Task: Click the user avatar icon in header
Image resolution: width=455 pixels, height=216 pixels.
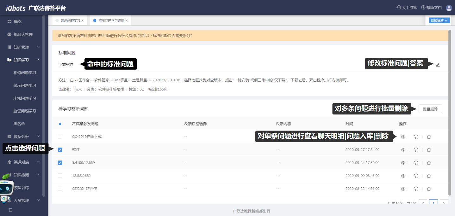Action: tap(449, 8)
